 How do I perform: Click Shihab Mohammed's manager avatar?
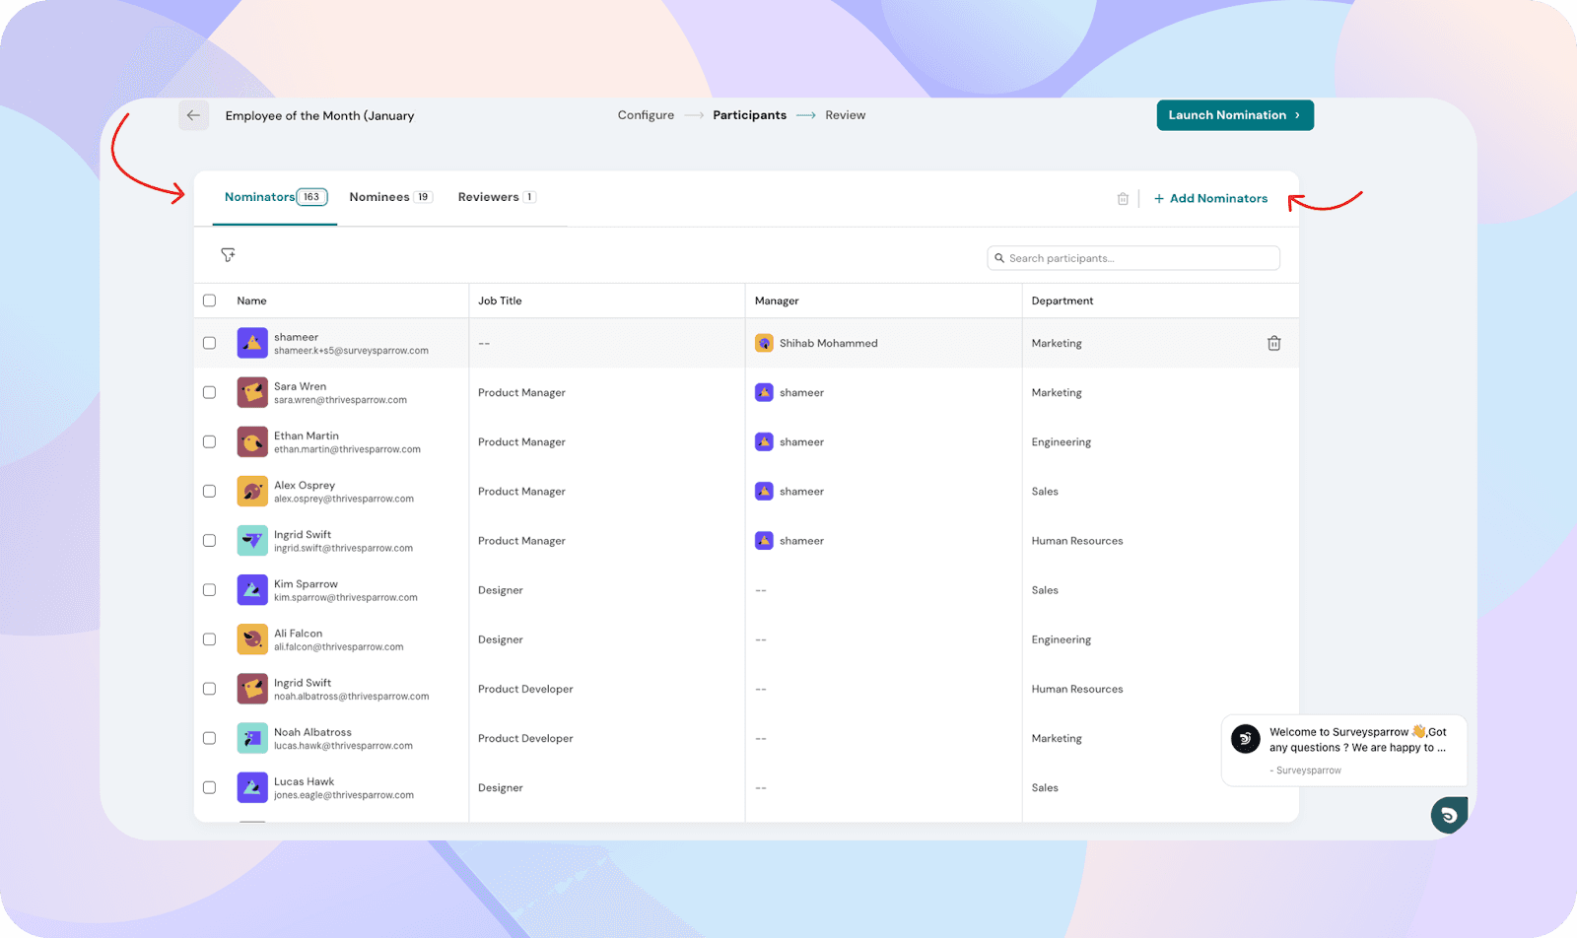(764, 344)
